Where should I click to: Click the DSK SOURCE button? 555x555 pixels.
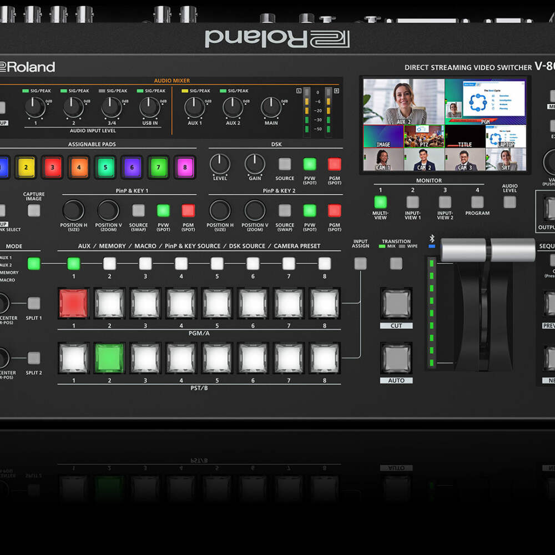(x=285, y=164)
